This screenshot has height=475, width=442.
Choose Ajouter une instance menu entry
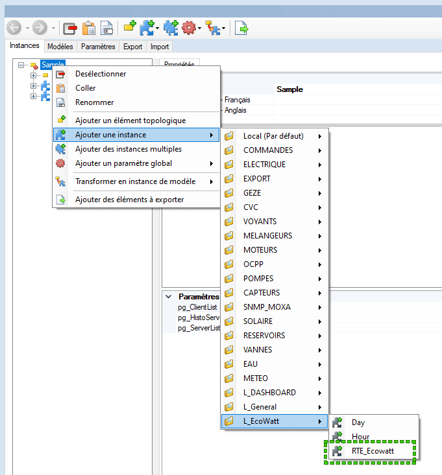point(136,135)
